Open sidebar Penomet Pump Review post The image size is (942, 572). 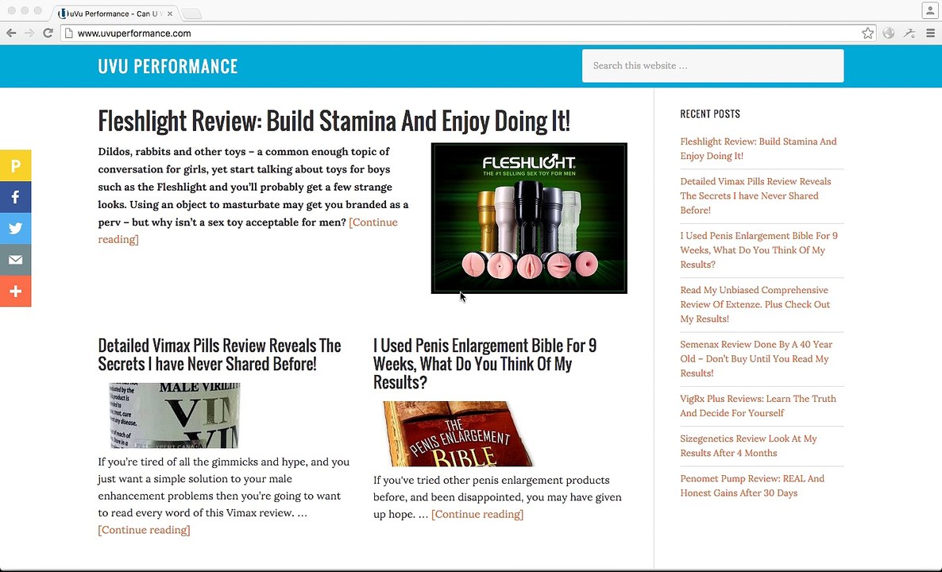[x=752, y=485]
